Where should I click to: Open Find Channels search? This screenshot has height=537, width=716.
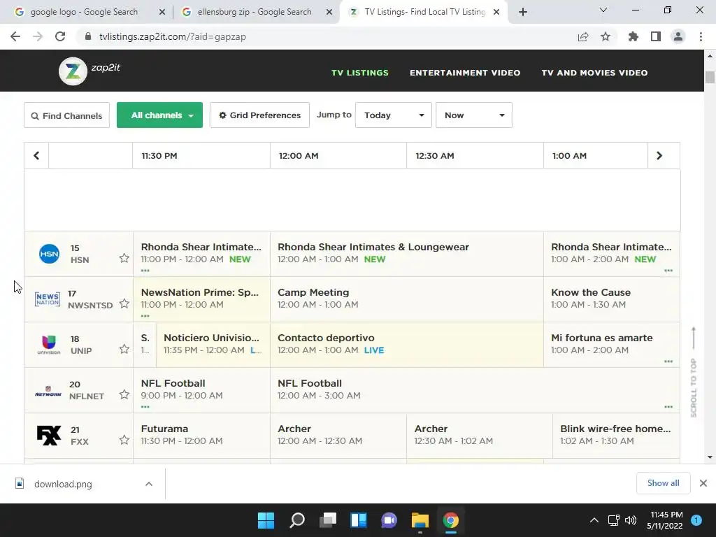click(x=66, y=115)
